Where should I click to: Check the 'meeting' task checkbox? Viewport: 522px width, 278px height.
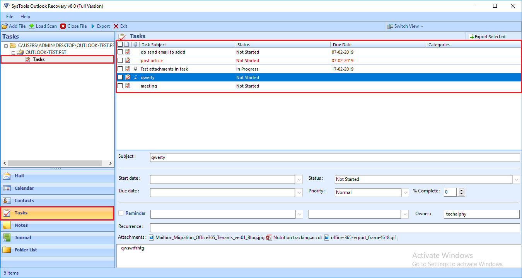pos(120,86)
